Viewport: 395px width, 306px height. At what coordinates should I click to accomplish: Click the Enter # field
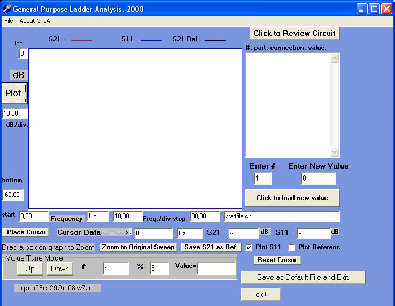click(263, 179)
